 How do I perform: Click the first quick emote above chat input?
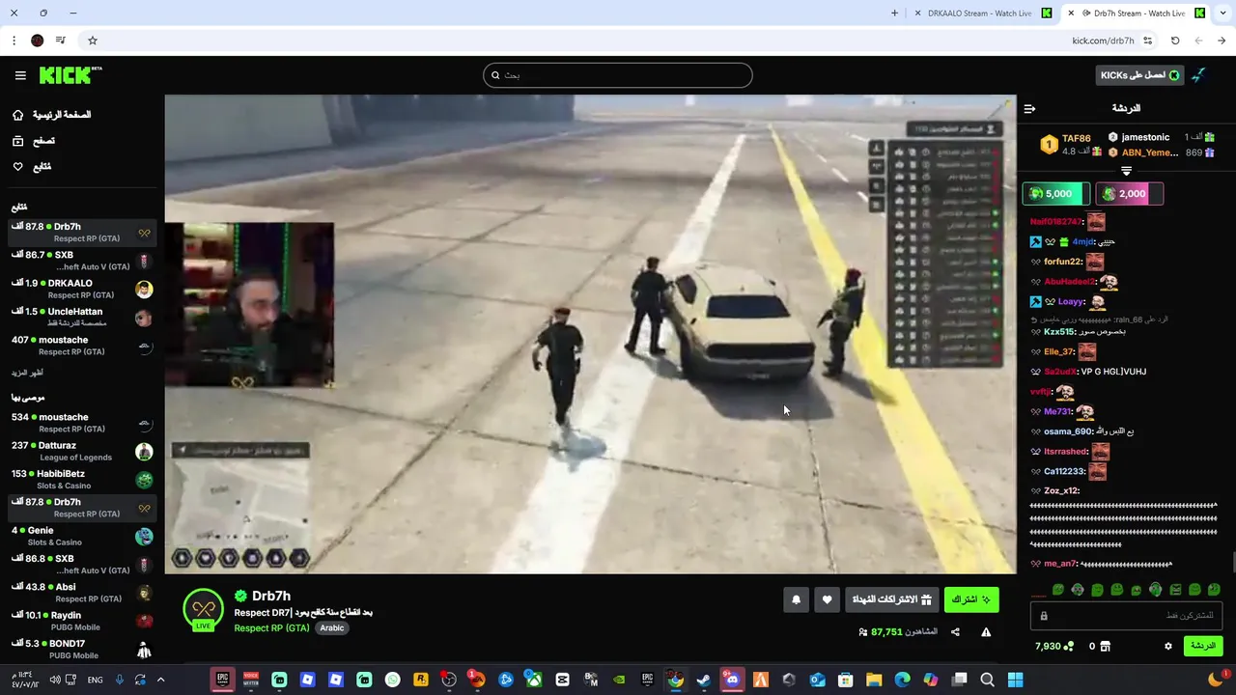[1058, 589]
